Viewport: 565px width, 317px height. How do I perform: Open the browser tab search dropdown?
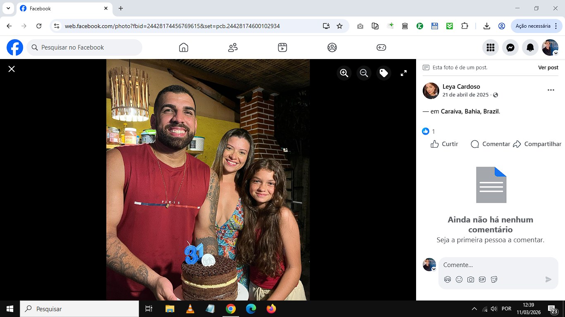pos(8,8)
